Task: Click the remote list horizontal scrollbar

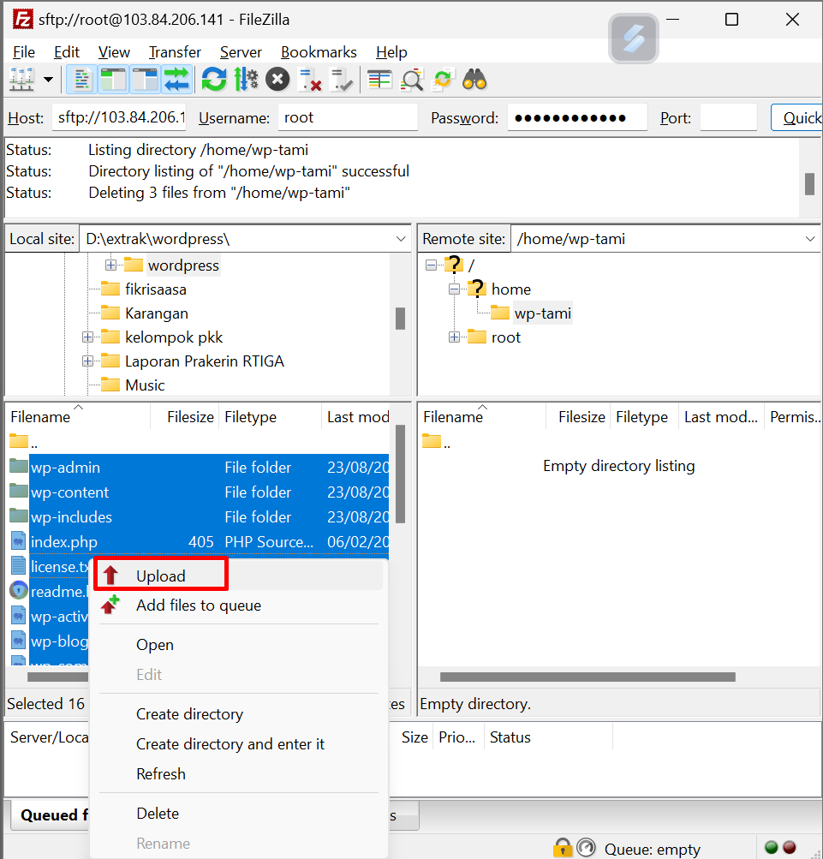Action: pos(587,677)
